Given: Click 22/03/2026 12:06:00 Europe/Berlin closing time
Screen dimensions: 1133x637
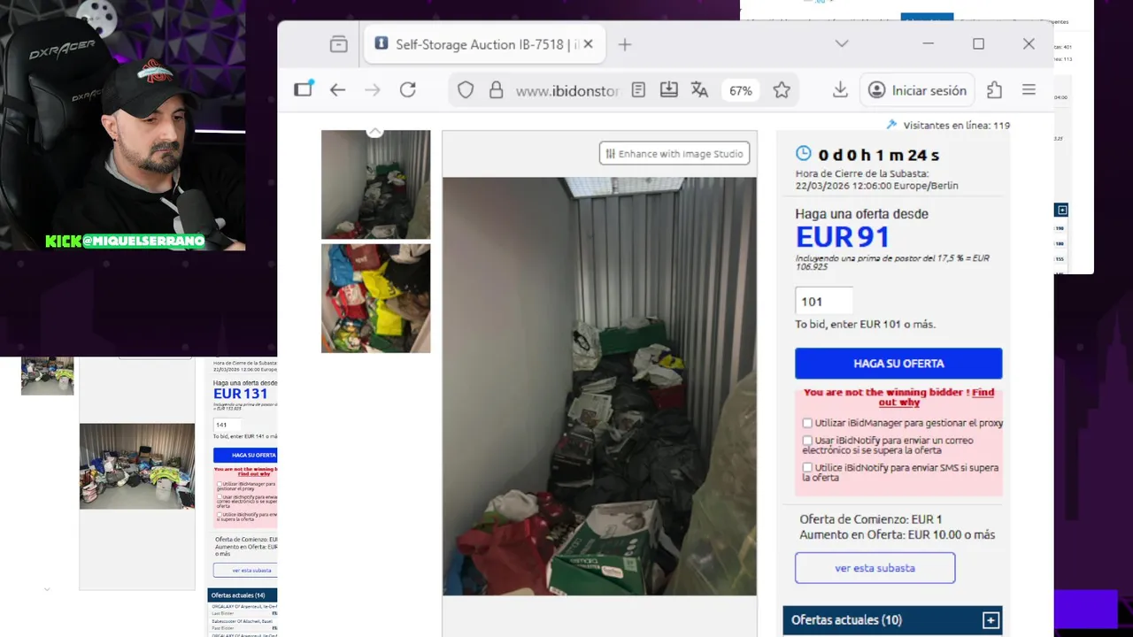Looking at the screenshot, I should [876, 186].
